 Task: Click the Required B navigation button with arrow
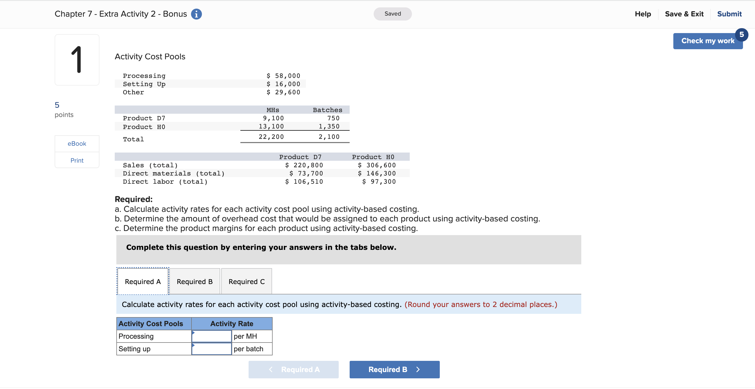point(394,369)
